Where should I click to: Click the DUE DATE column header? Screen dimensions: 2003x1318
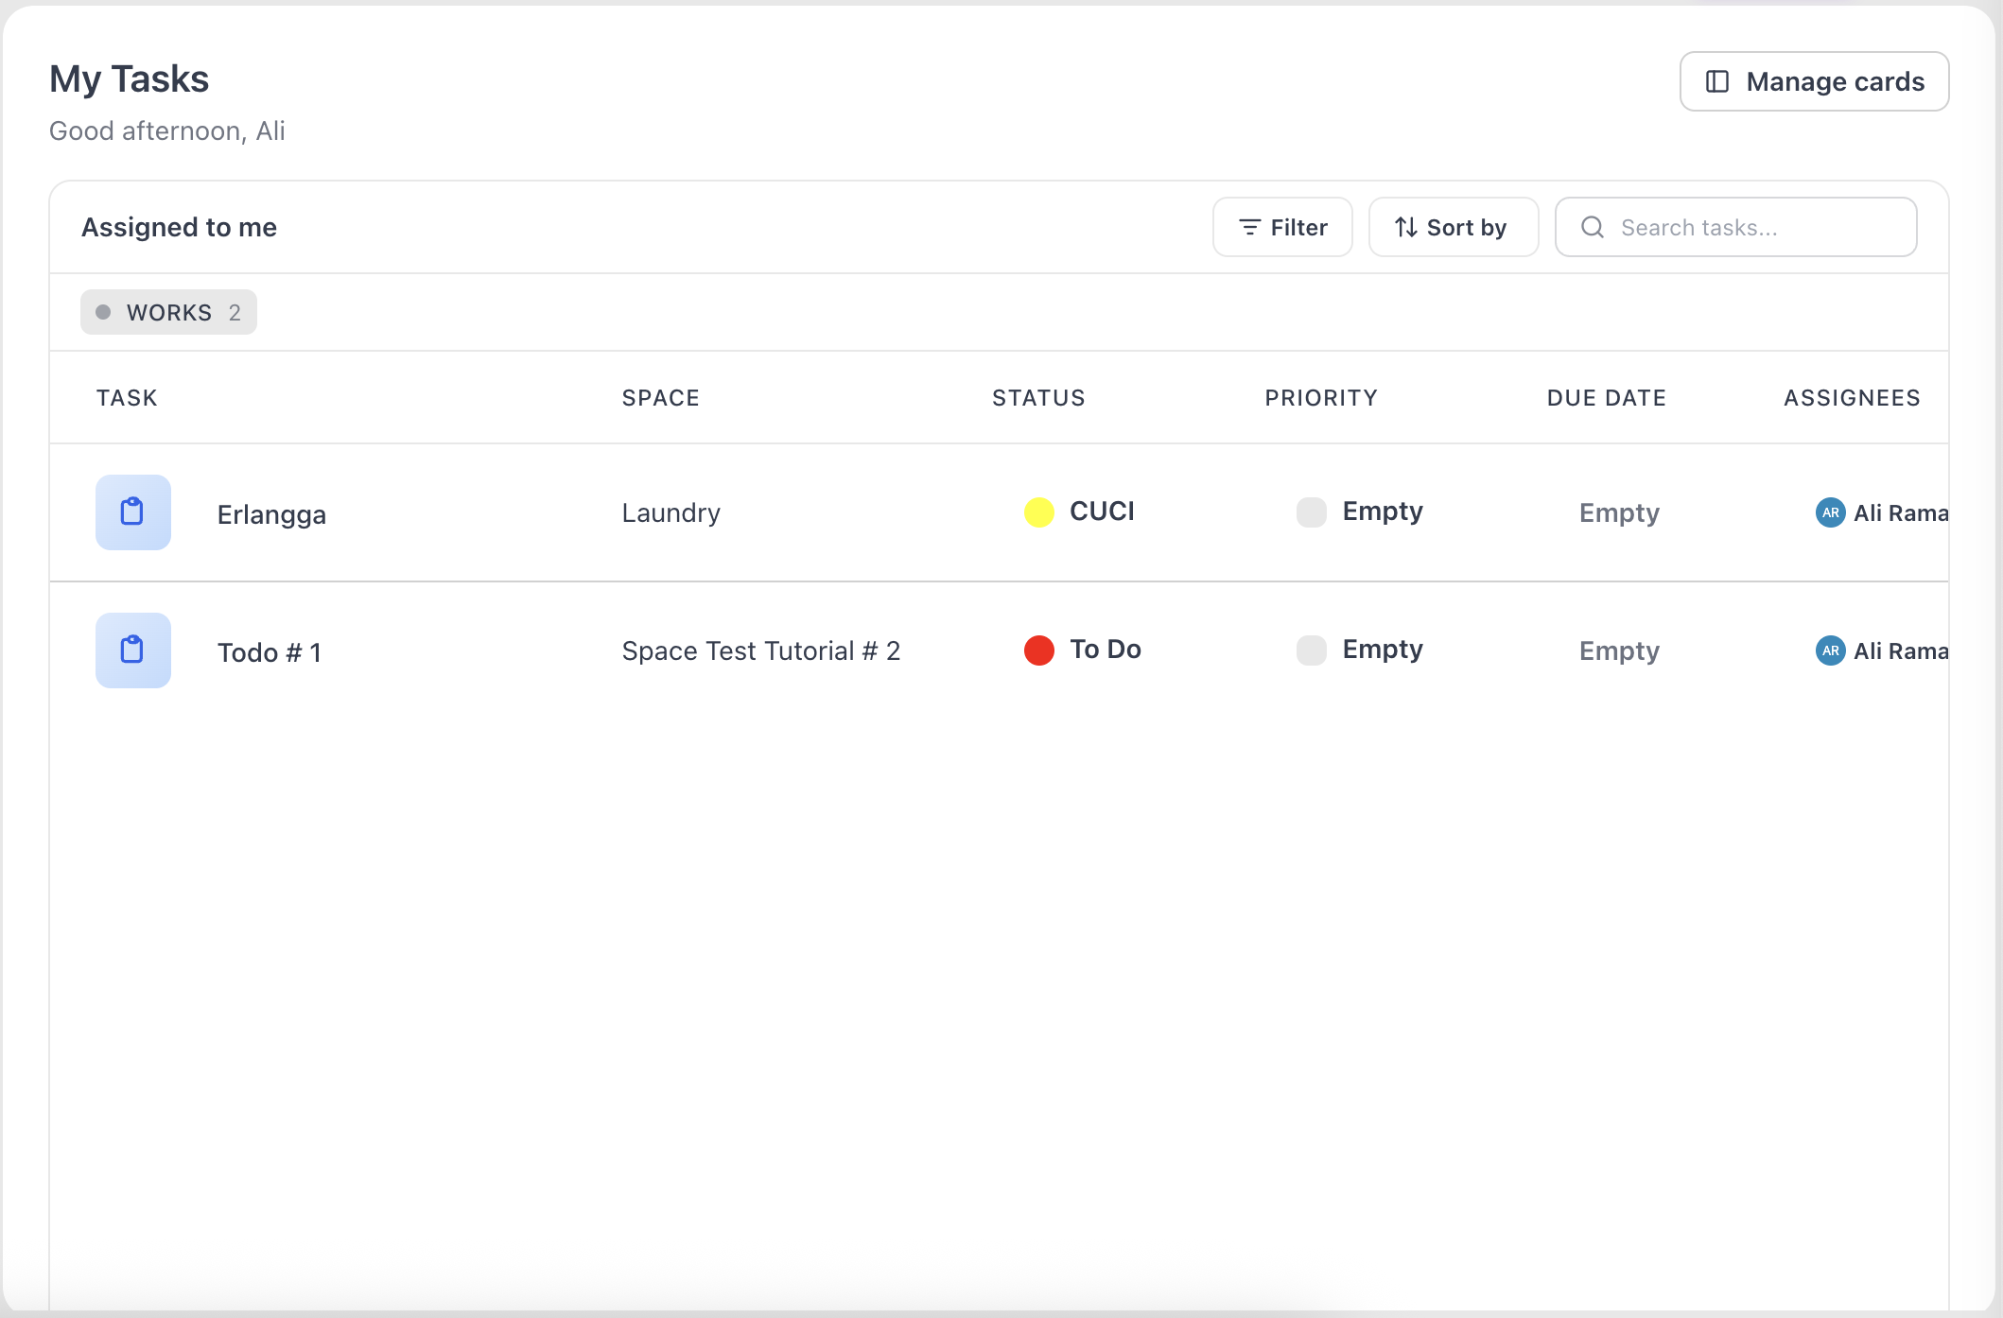click(1607, 398)
